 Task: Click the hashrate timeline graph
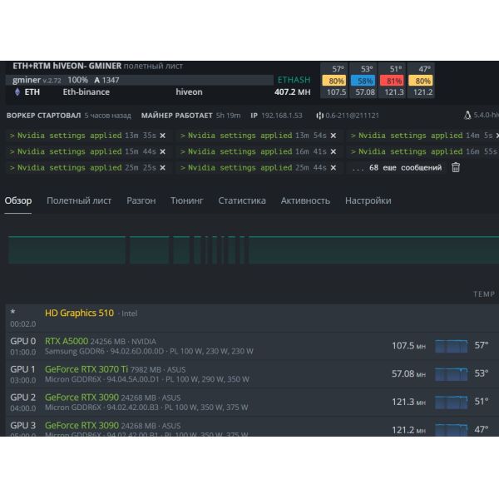pyautogui.click(x=249, y=249)
